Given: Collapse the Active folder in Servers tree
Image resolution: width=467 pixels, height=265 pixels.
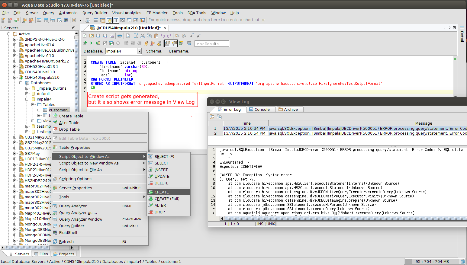Looking at the screenshot, I should (x=9, y=34).
